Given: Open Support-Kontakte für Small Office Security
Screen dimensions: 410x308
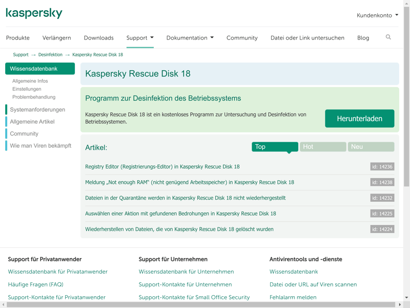Looking at the screenshot, I should (x=194, y=297).
